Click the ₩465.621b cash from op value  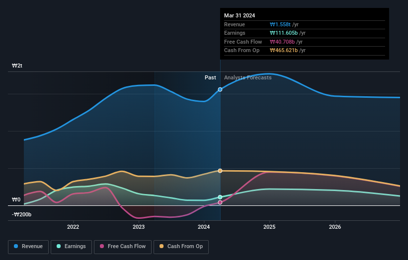[284, 51]
